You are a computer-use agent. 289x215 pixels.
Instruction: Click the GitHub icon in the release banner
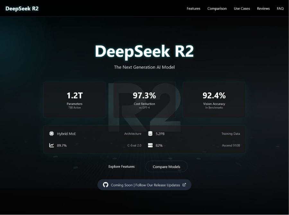106,185
